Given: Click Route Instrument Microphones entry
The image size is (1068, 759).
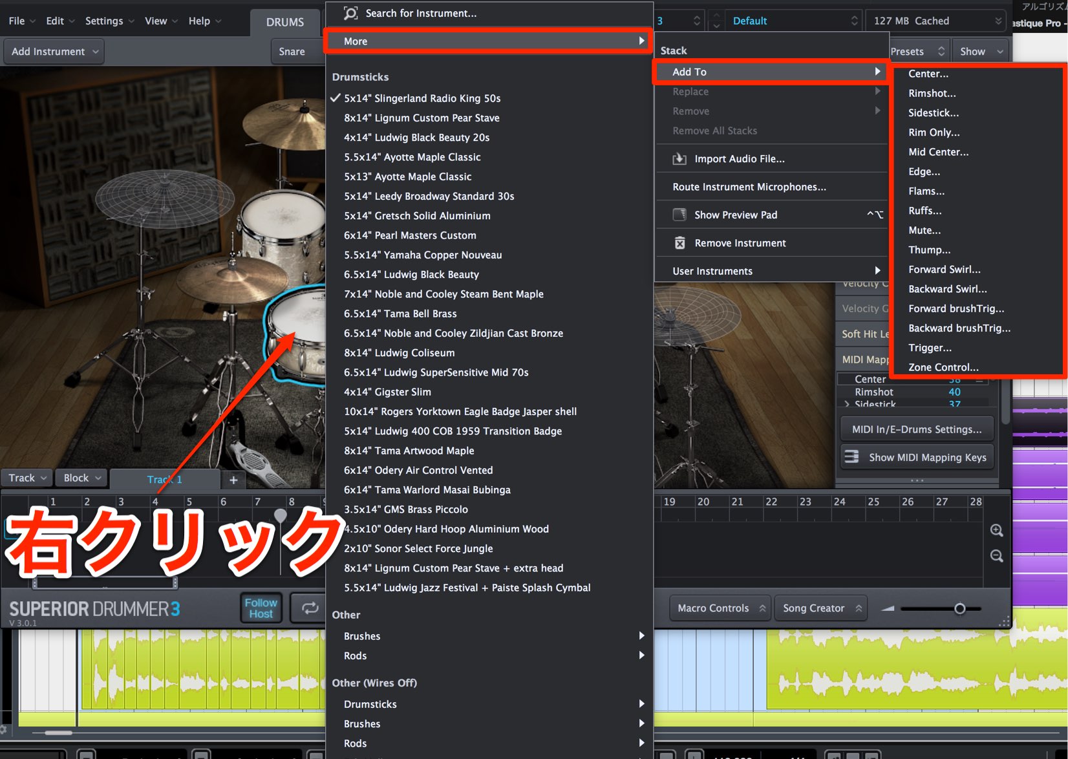Looking at the screenshot, I should click(x=749, y=187).
